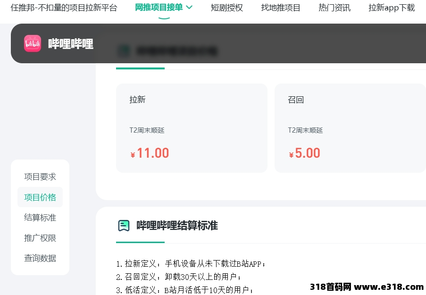This screenshot has height=295, width=426.
Task: Go to 找地推项目 page
Action: coord(281,8)
